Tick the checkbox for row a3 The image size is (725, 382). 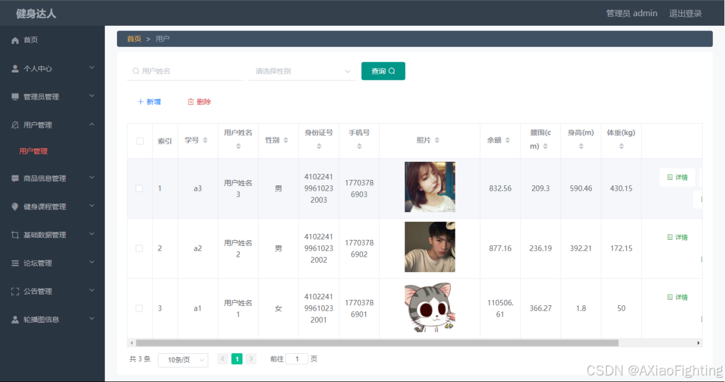point(139,188)
